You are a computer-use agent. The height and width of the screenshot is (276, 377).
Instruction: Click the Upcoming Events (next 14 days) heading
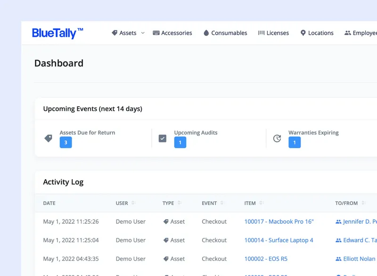point(92,109)
